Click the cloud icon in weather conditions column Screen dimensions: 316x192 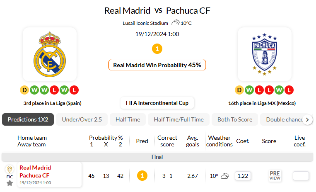click(225, 176)
